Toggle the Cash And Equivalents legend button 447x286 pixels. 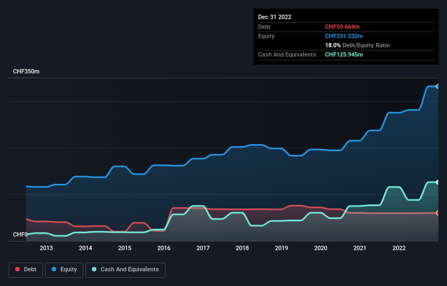coord(125,270)
